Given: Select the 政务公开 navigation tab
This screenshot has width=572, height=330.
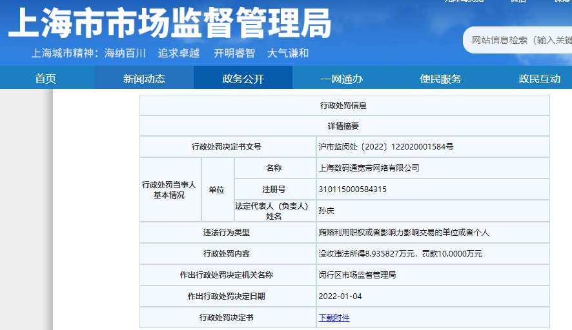Looking at the screenshot, I should point(243,79).
